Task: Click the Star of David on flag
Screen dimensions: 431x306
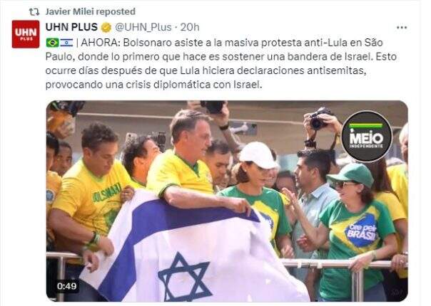Action: [184, 277]
